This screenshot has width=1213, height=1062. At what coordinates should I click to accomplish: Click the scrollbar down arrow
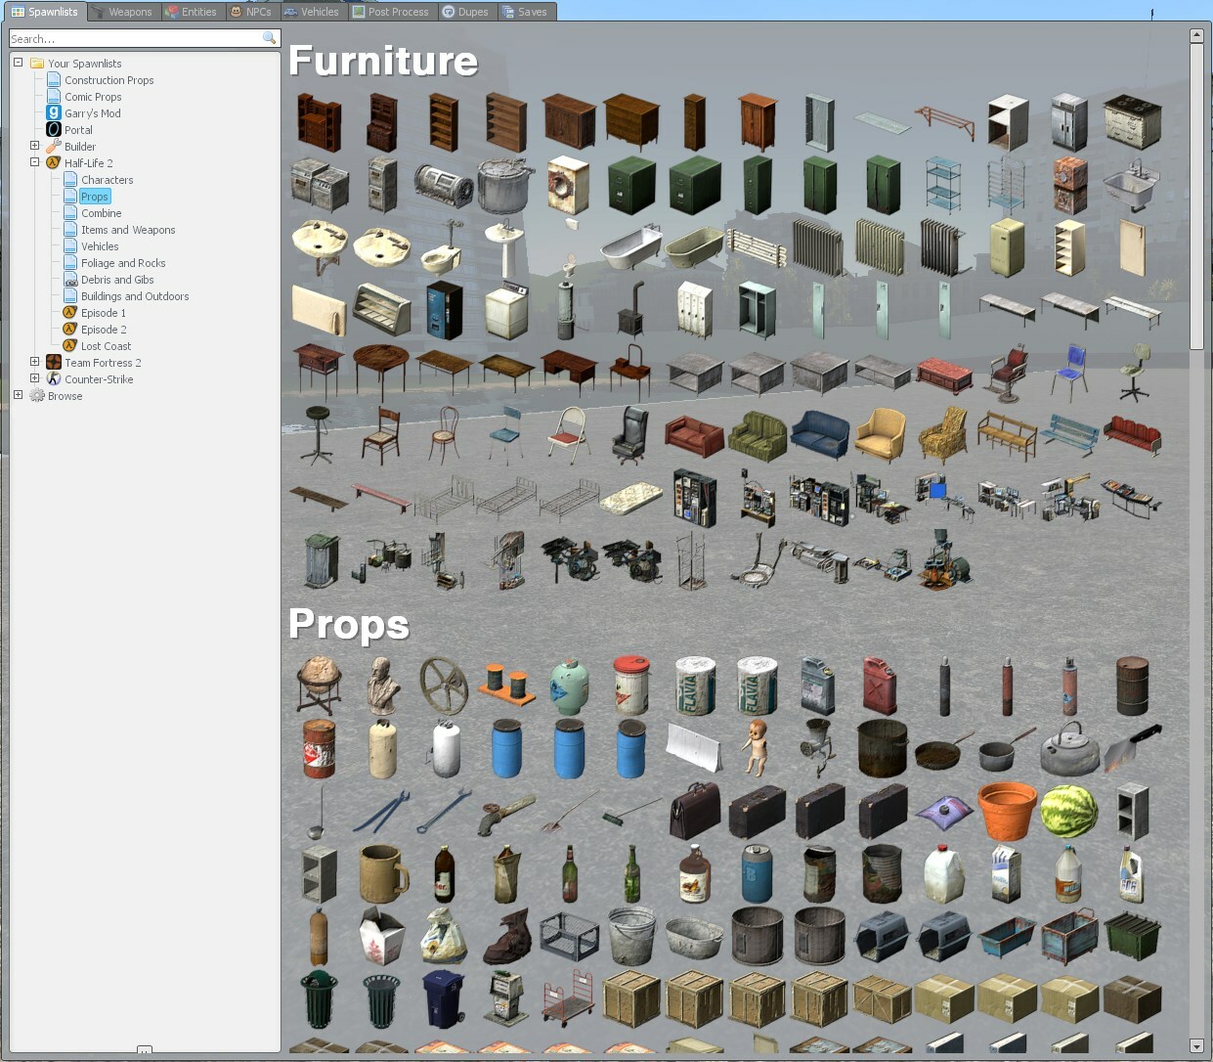pos(1196,1046)
